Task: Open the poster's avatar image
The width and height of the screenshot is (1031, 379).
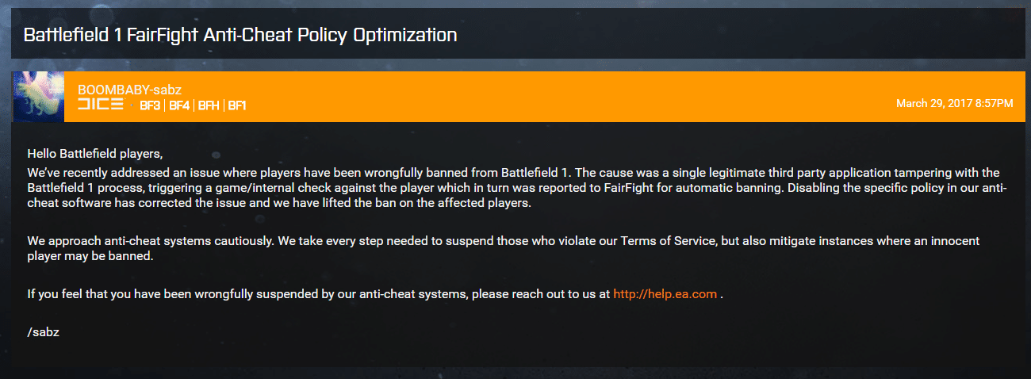Action: [39, 97]
